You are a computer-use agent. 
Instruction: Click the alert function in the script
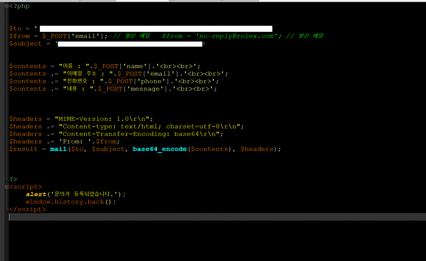[x=36, y=194]
